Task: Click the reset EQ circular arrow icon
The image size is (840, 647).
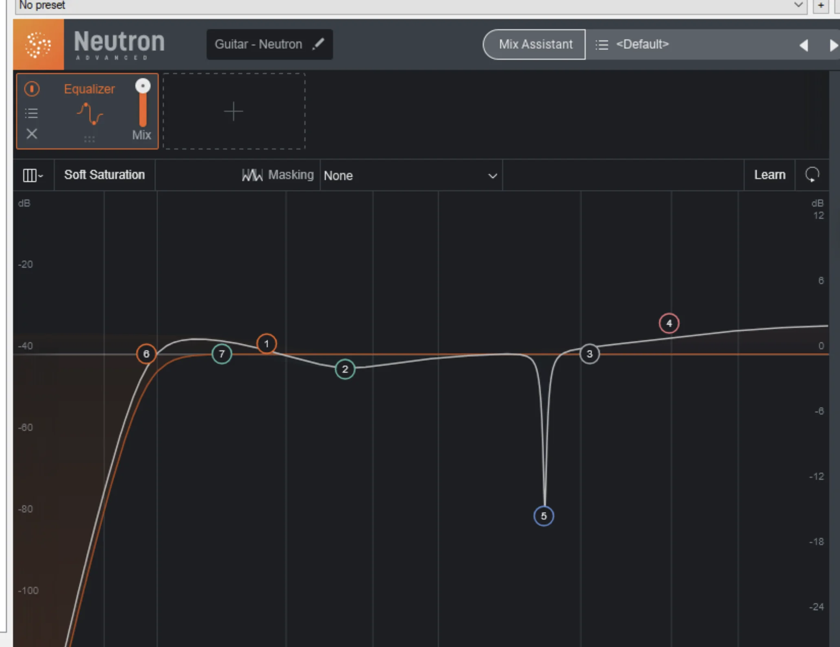Action: (812, 175)
